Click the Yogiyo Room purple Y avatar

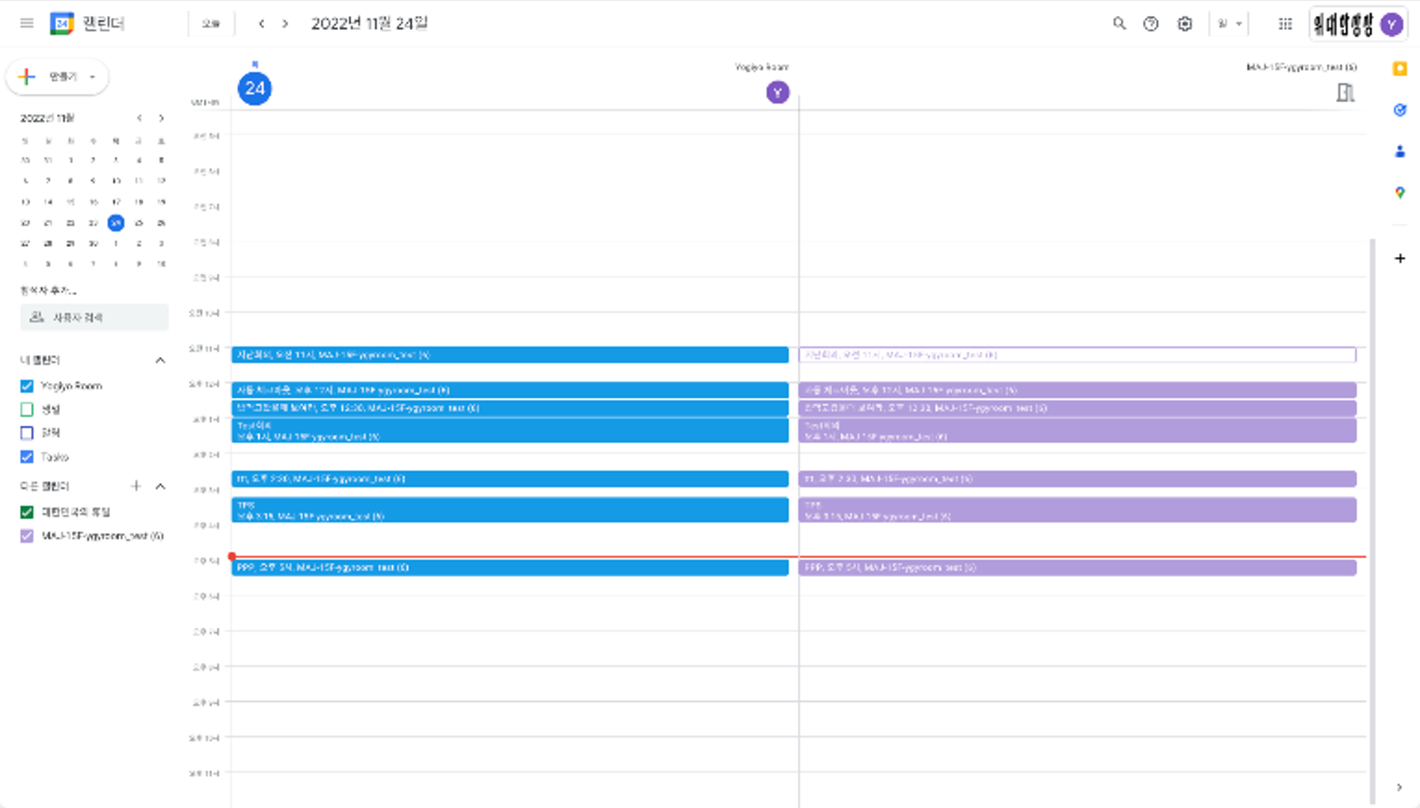[777, 93]
